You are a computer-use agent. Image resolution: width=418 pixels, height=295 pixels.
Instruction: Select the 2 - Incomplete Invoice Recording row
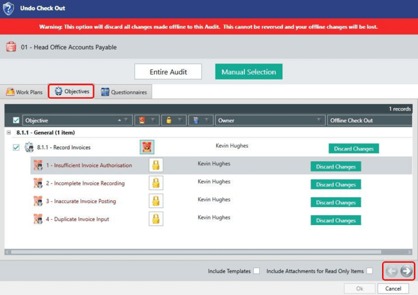221,183
